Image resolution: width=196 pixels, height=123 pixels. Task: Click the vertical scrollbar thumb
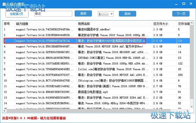point(192,62)
